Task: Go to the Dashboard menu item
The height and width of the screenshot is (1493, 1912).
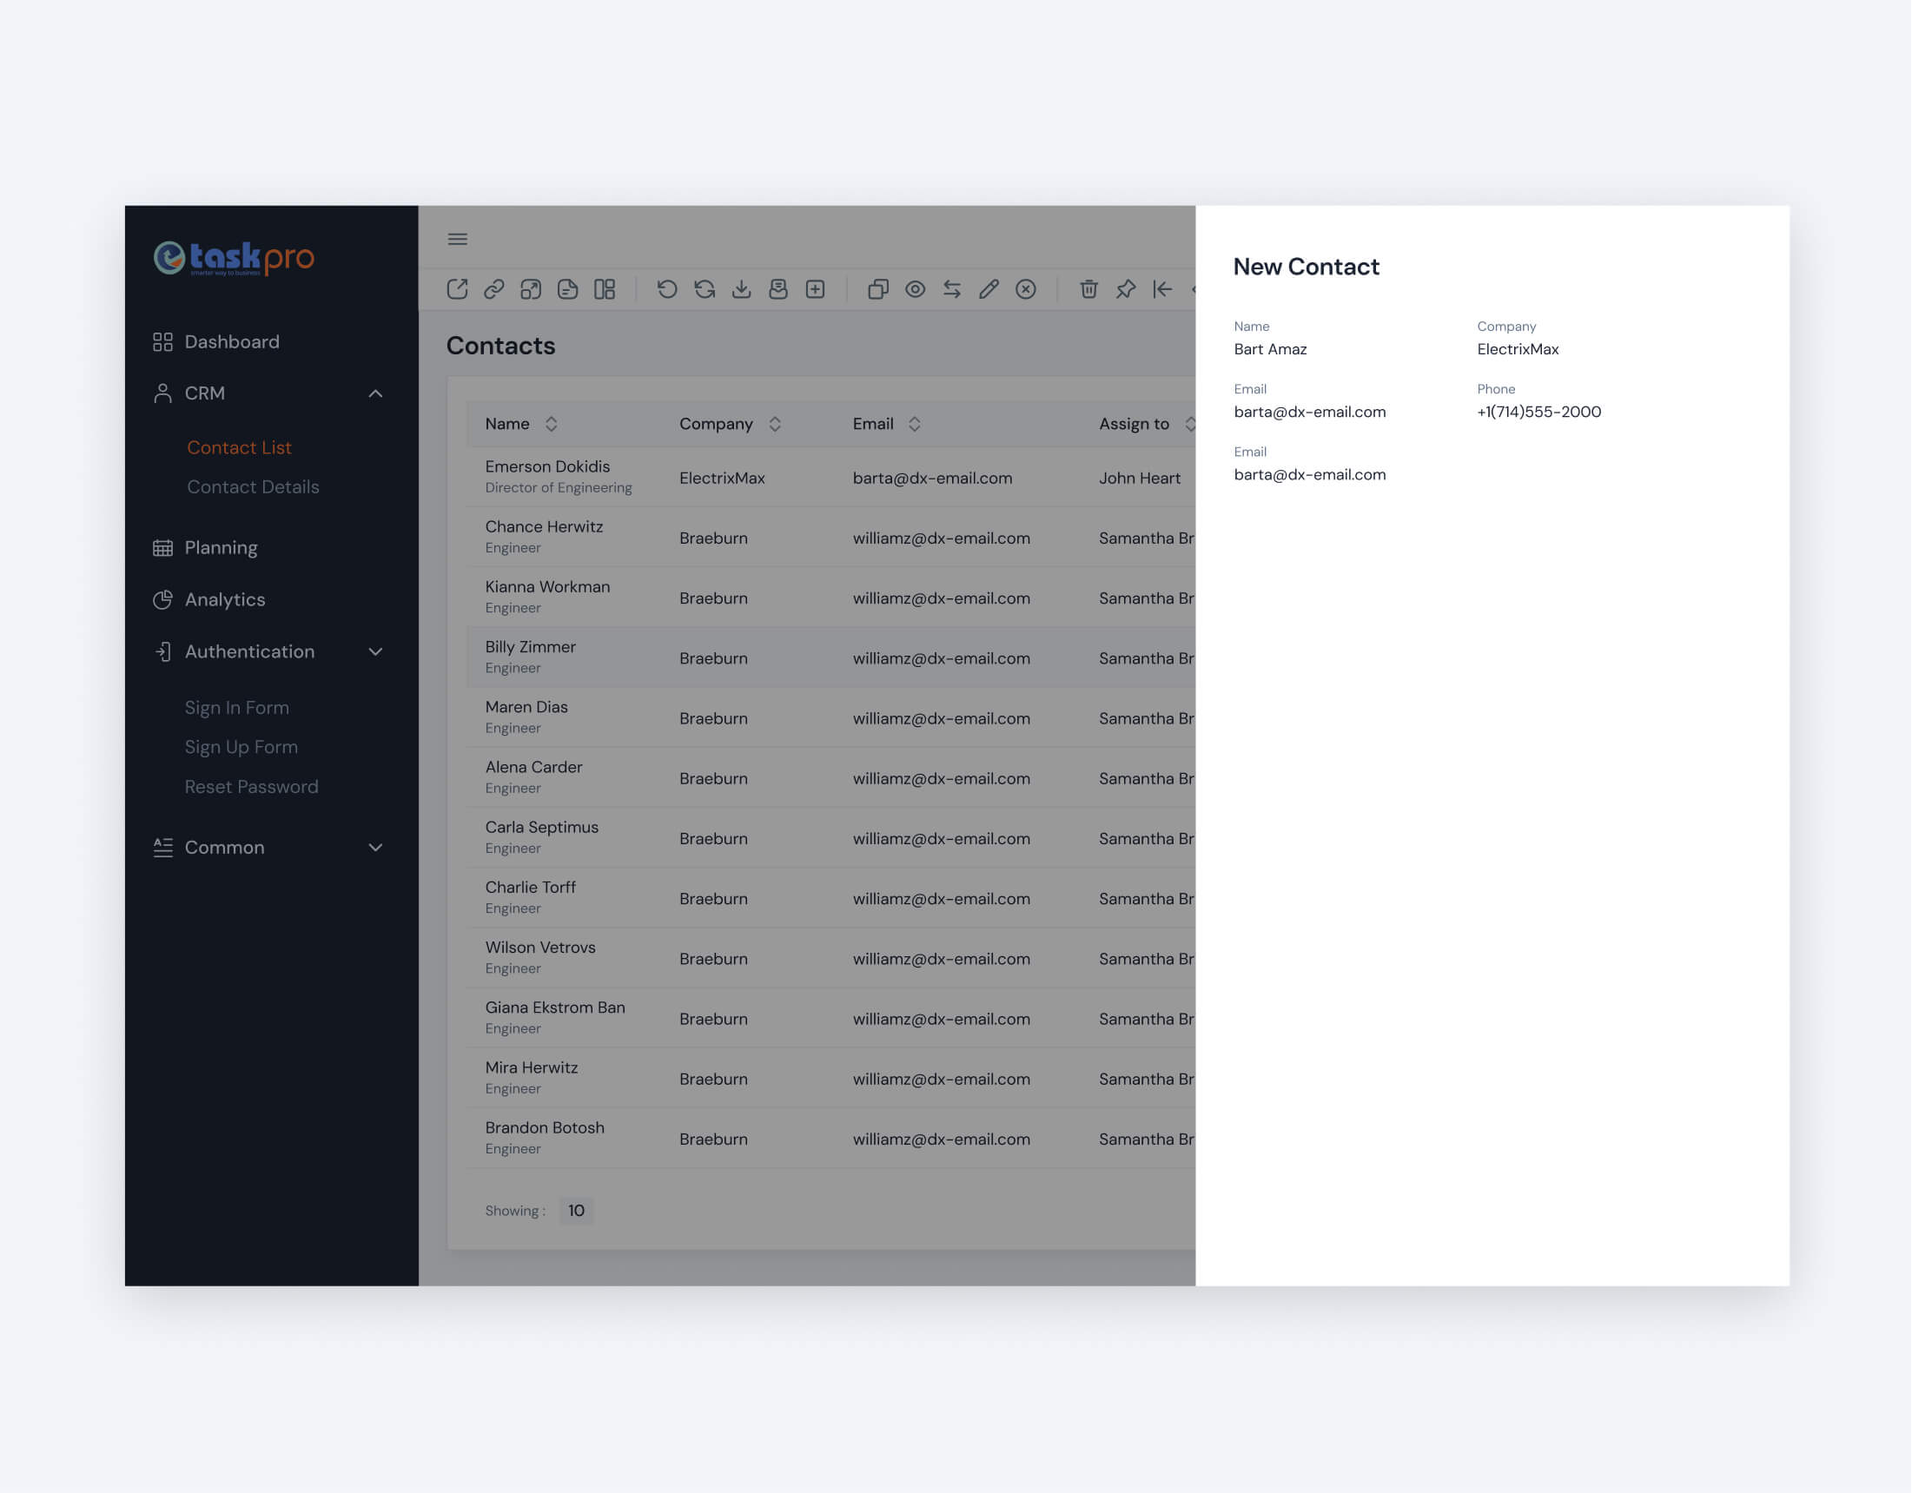Action: pyautogui.click(x=231, y=341)
